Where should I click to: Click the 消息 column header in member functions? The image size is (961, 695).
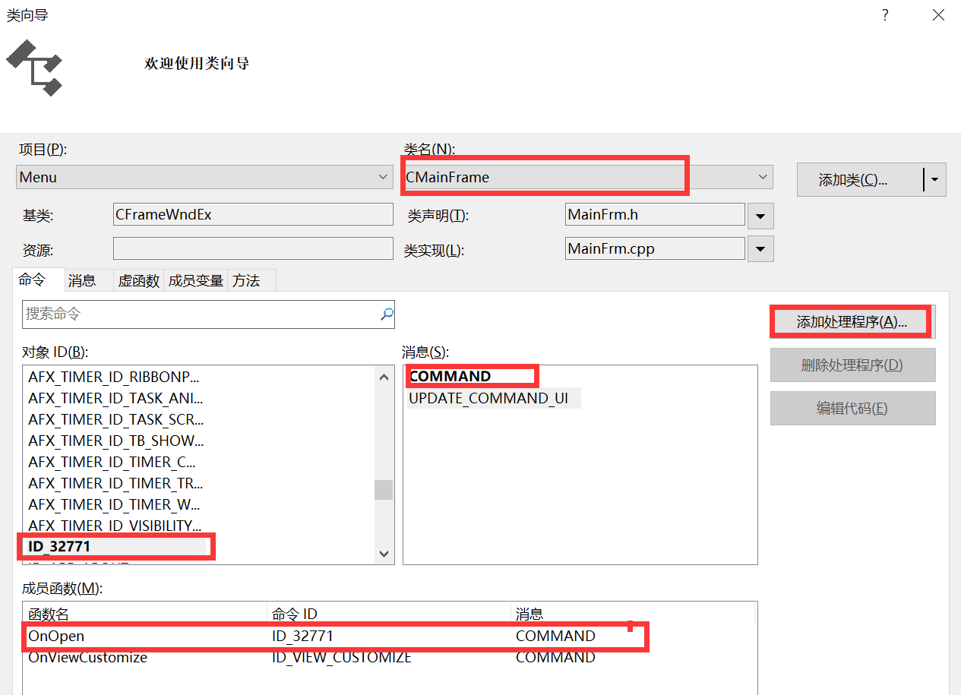[634, 614]
